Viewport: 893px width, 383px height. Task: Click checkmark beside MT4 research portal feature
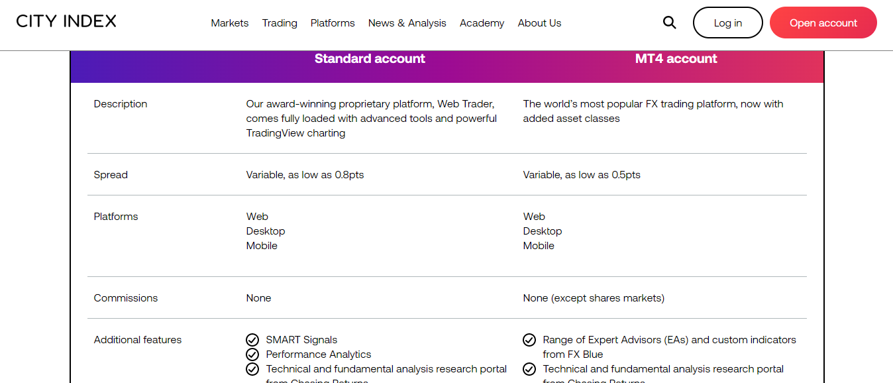point(529,369)
